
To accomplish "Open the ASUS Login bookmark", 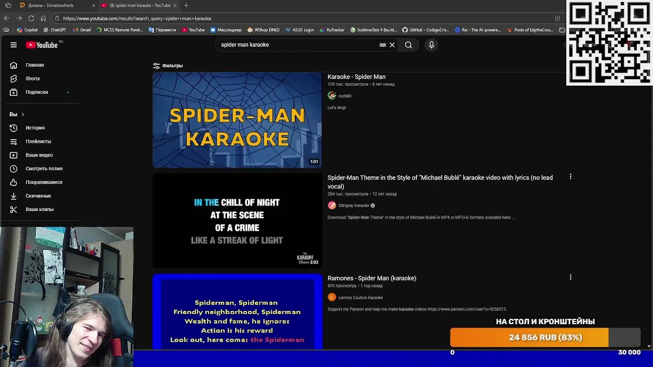I will click(299, 30).
